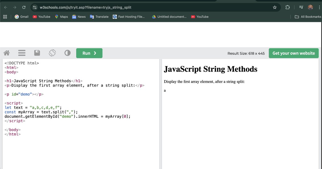Open Chrome extensions via the puzzle icon
Viewport: 322px width, 169px height.
point(288,7)
